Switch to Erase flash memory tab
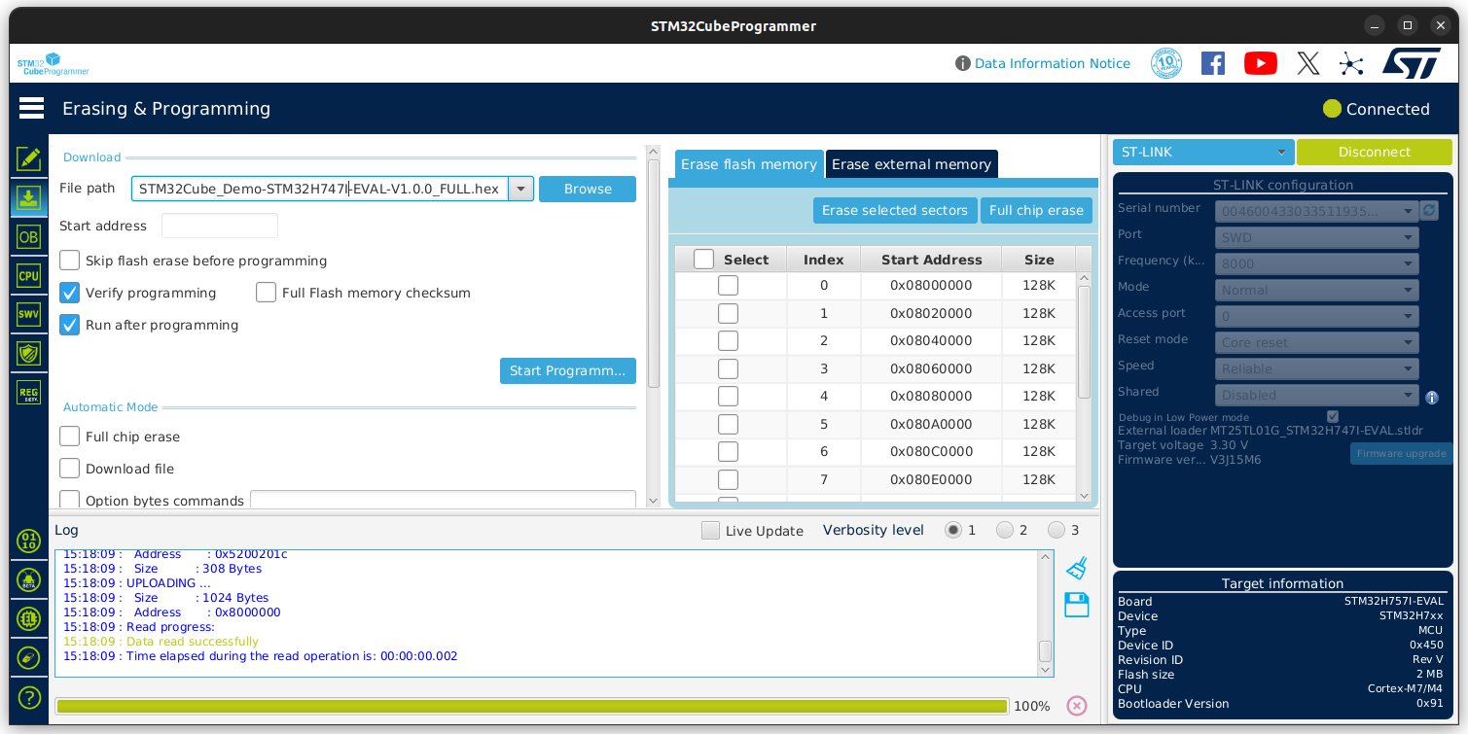Screen dimensions: 1468x734 (x=748, y=164)
